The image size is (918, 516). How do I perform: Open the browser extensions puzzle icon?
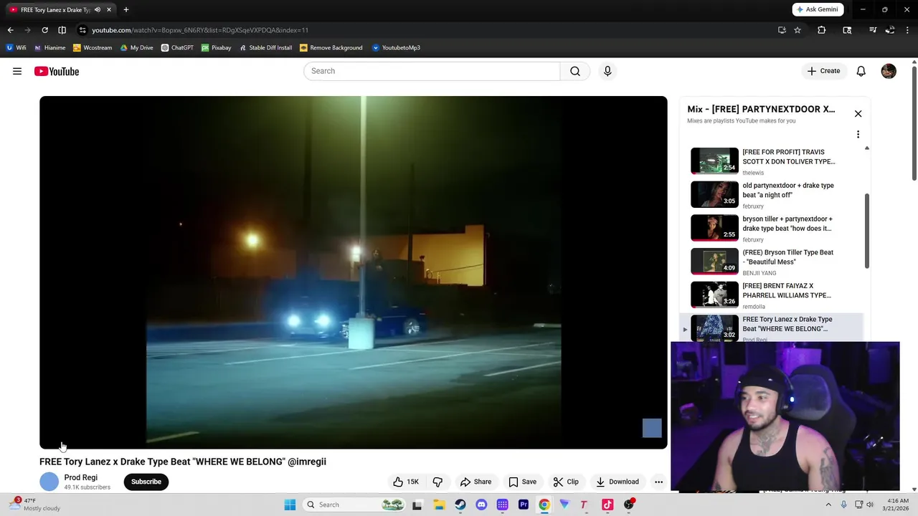tap(822, 30)
